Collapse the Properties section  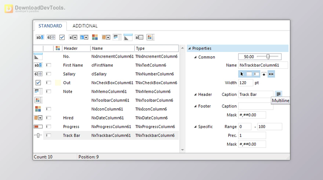click(189, 49)
